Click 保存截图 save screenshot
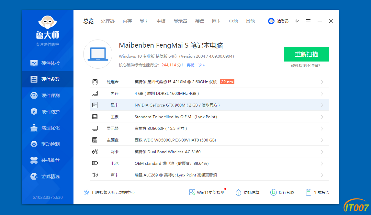Screen dimensions: 371x215 point(282,192)
